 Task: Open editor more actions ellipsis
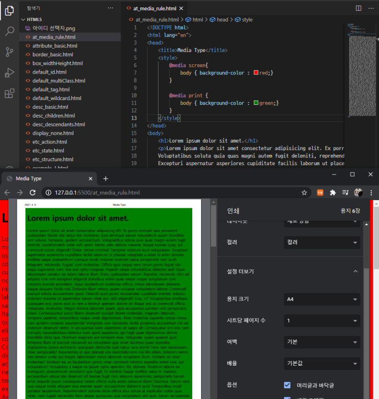point(371,8)
